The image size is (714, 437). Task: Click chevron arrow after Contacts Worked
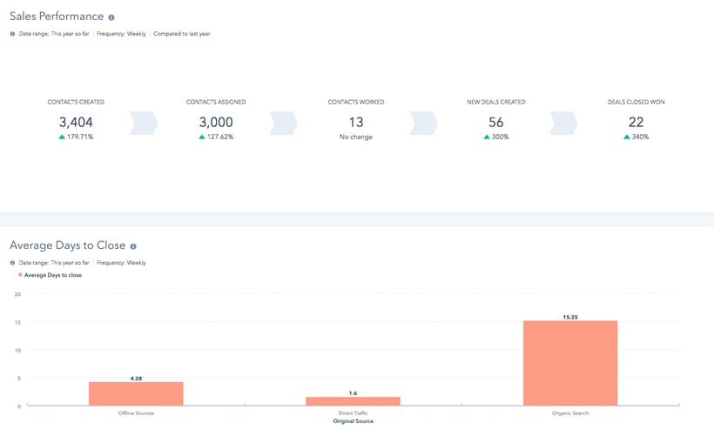coord(424,123)
